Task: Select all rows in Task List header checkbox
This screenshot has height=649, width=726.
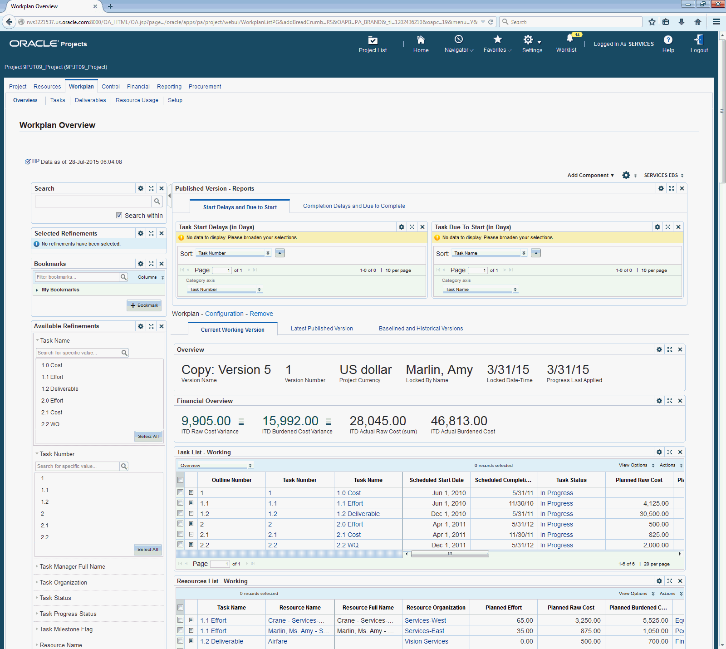Action: pyautogui.click(x=181, y=480)
